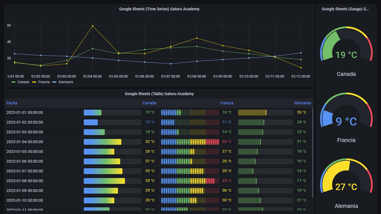381x214 pixels.
Task: Click the Francia peak point at 60
Action: coord(92,26)
